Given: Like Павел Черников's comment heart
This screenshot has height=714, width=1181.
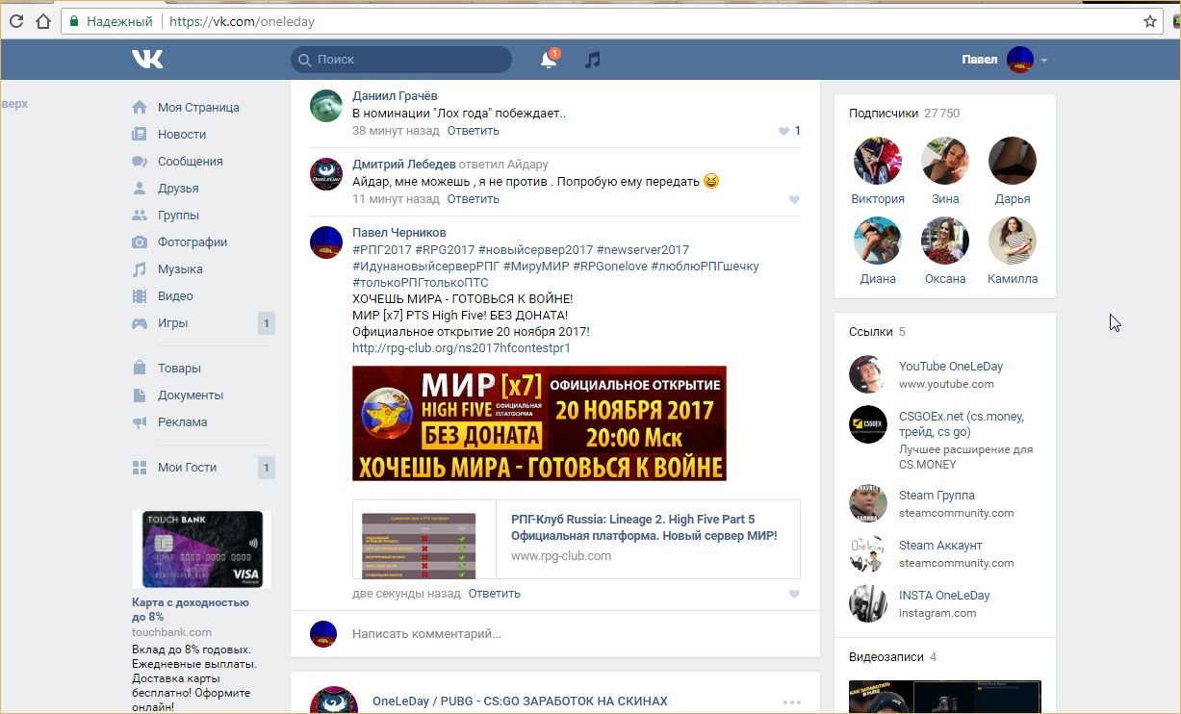Looking at the screenshot, I should click(794, 594).
